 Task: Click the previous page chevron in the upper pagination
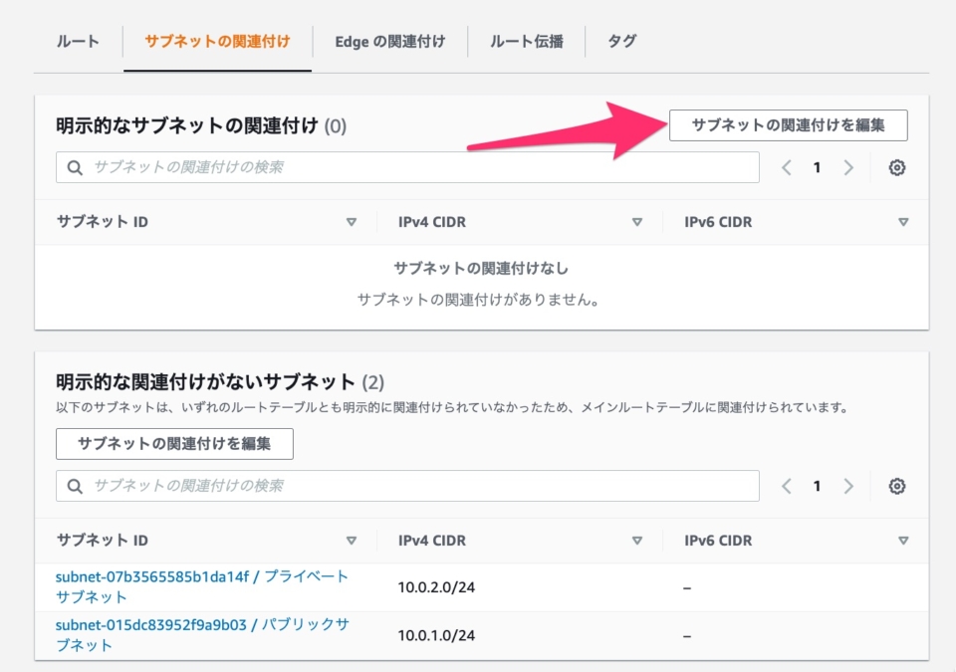[x=786, y=167]
